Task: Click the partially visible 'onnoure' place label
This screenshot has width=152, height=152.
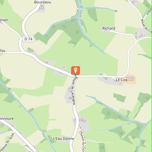Action: coord(7,118)
